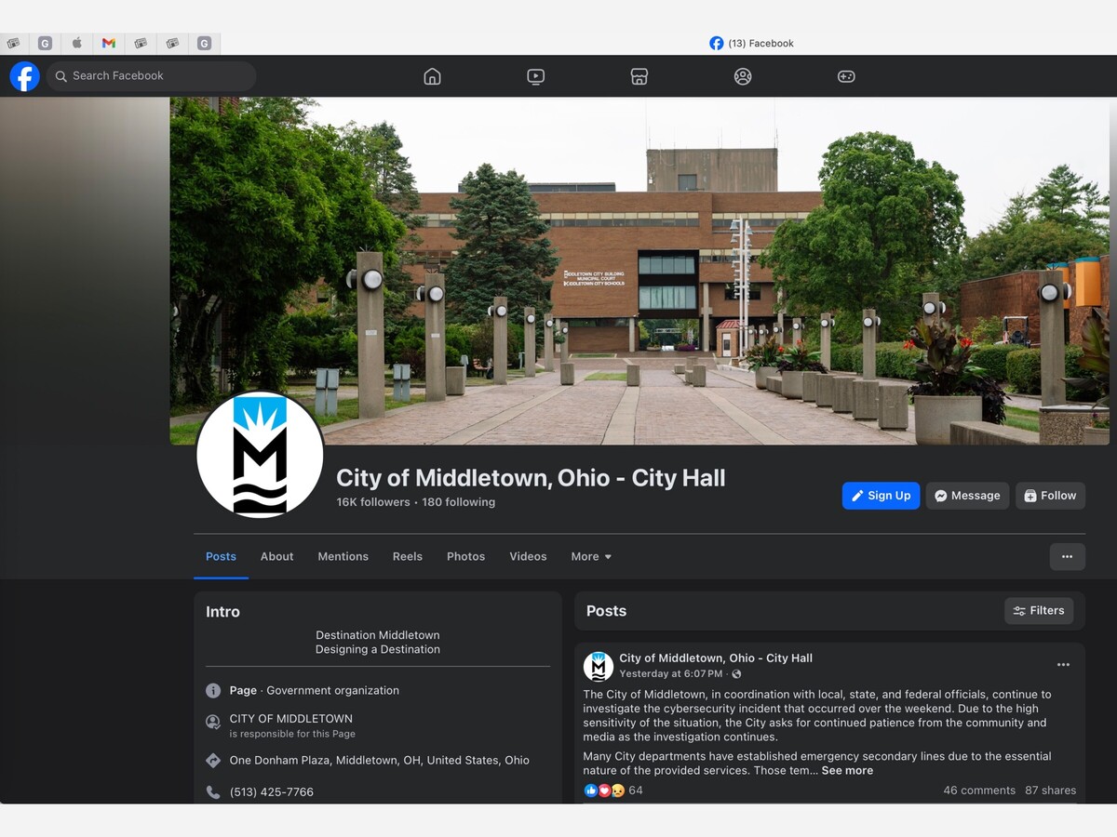Screen dimensions: 1117x837
Task: Click the page title "City of Middletown, Ohio - City Hall"
Action: pyautogui.click(x=531, y=478)
